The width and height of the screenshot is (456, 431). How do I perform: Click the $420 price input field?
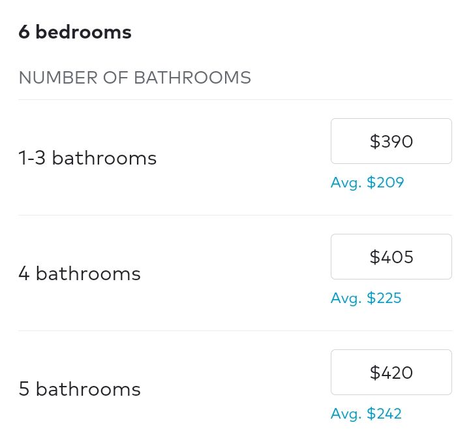coord(391,372)
